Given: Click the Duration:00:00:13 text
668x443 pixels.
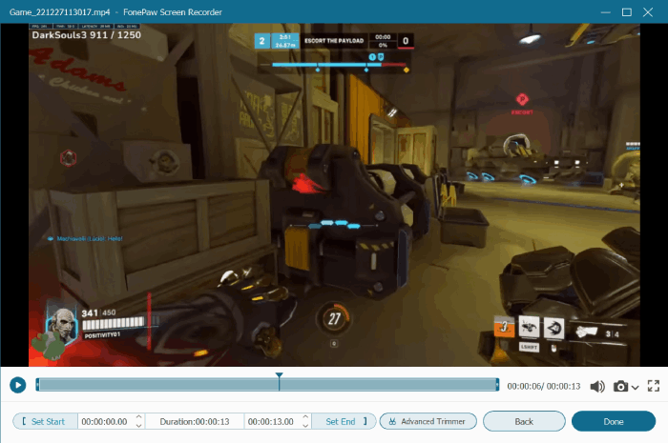Looking at the screenshot, I should pos(195,422).
